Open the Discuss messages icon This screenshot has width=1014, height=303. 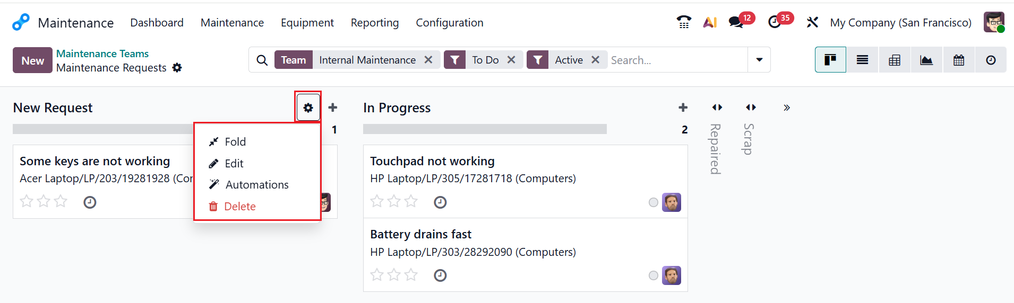coord(736,22)
